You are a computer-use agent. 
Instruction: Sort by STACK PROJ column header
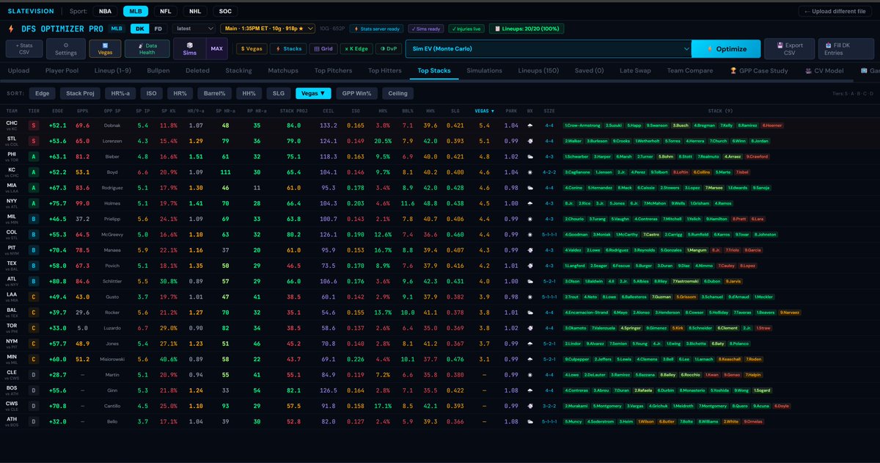pyautogui.click(x=293, y=111)
